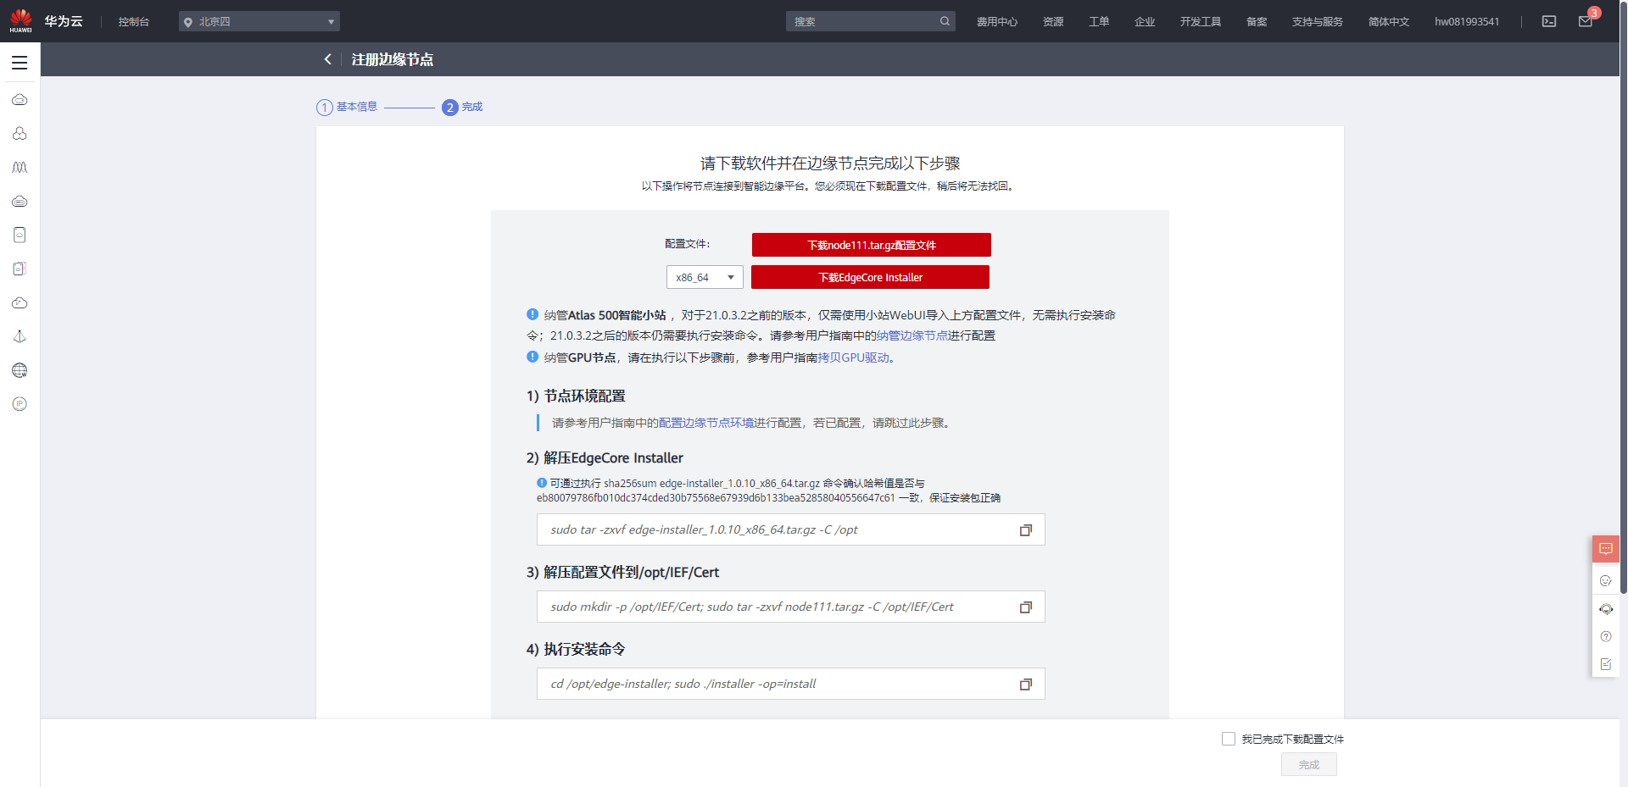Click the 下载node111.tar.gz配置文件 button
Viewport: 1628px width, 787px height.
pyautogui.click(x=872, y=245)
